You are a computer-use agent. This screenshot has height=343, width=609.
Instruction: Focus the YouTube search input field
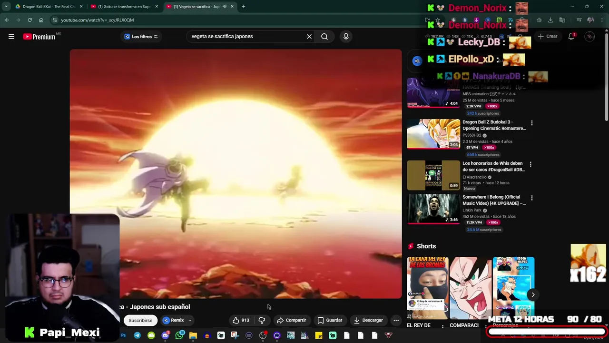click(246, 36)
